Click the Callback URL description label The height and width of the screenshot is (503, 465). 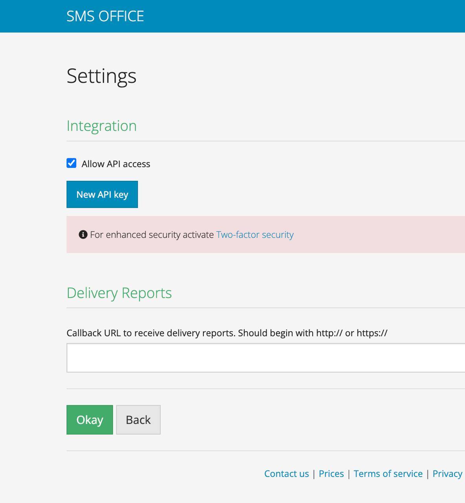(x=227, y=333)
